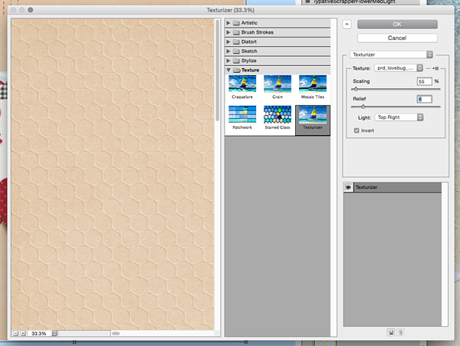This screenshot has width=460, height=346.
Task: Open the Texturizer filter selection dropdown
Action: (x=391, y=54)
